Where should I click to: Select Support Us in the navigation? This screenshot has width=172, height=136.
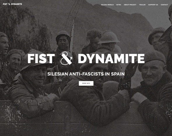click(153, 5)
